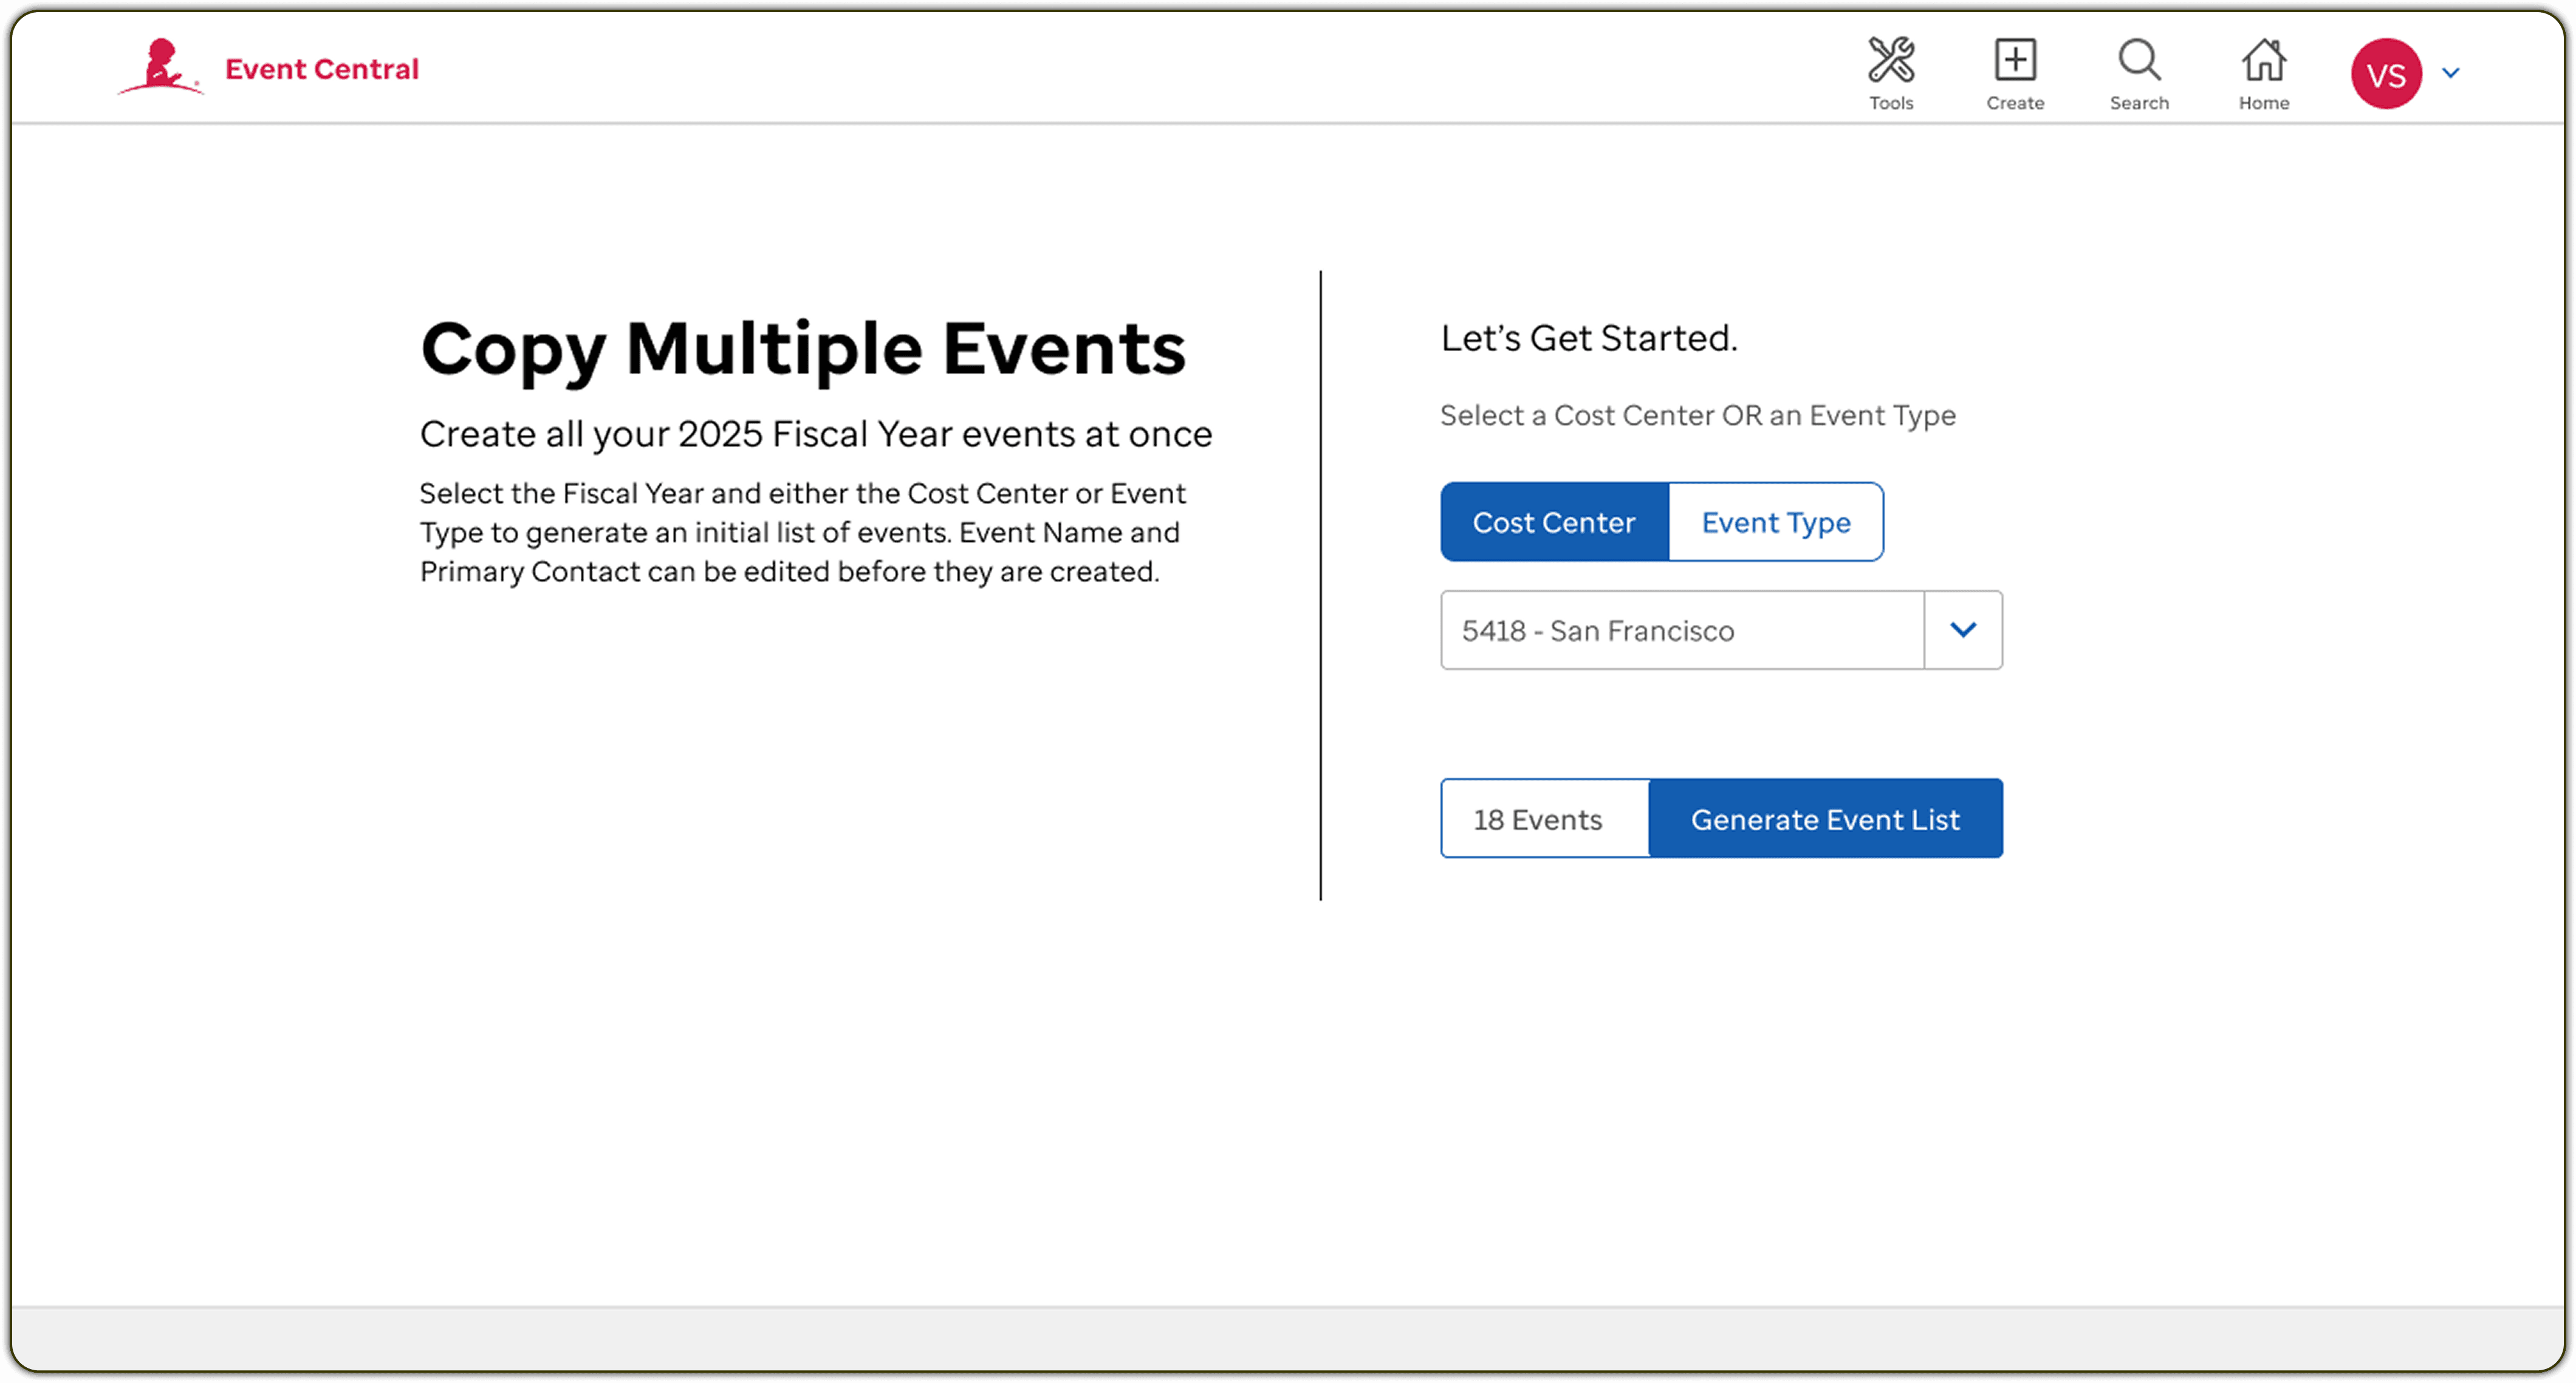2576x1383 pixels.
Task: Click 'Select a Cost Center OR an Event Type' label
Action: point(1697,415)
